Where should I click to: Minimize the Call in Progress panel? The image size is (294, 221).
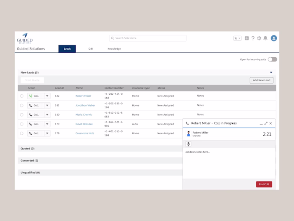tap(261, 124)
